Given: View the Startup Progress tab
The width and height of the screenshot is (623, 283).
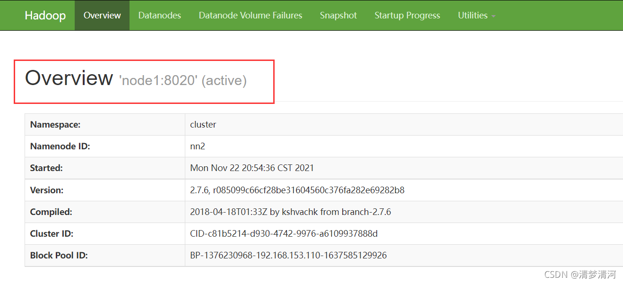Looking at the screenshot, I should (407, 15).
